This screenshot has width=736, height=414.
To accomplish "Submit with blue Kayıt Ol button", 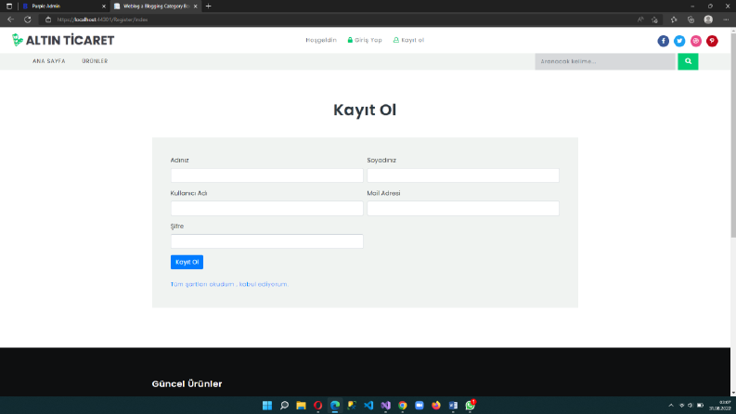I will click(187, 262).
